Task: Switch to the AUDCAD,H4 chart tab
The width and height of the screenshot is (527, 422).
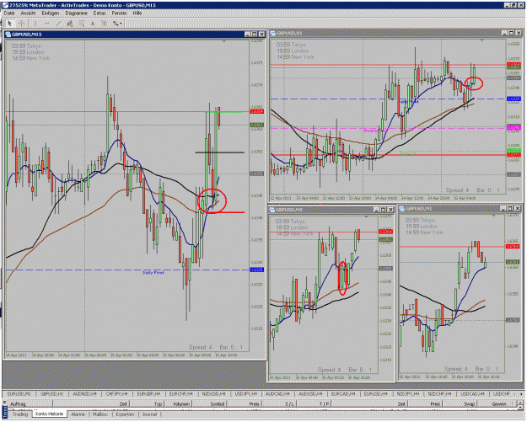Action: click(x=278, y=394)
